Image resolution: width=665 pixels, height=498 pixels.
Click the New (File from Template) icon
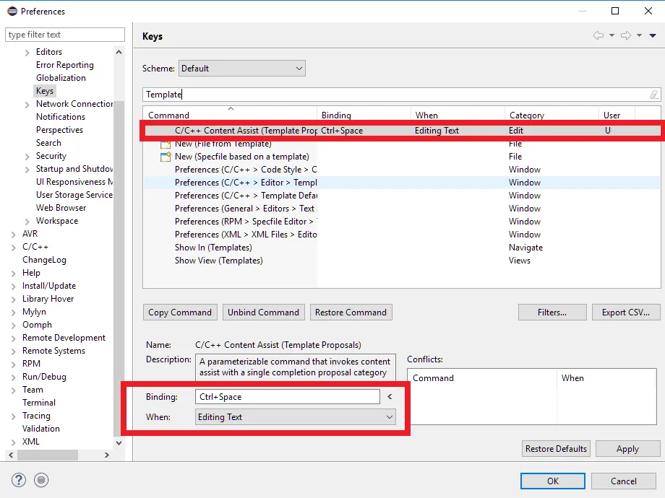point(166,144)
